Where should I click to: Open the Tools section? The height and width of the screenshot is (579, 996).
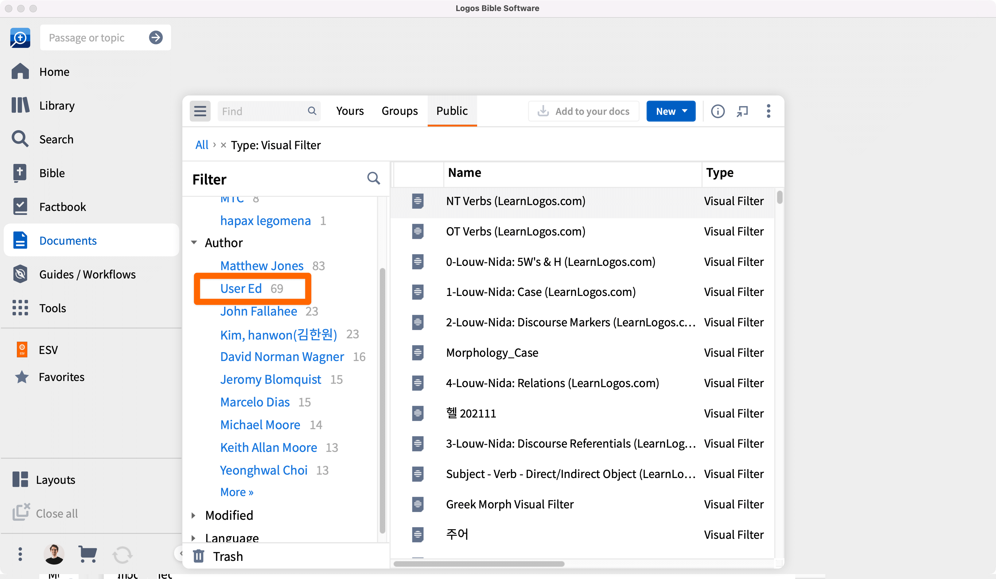[x=52, y=308]
